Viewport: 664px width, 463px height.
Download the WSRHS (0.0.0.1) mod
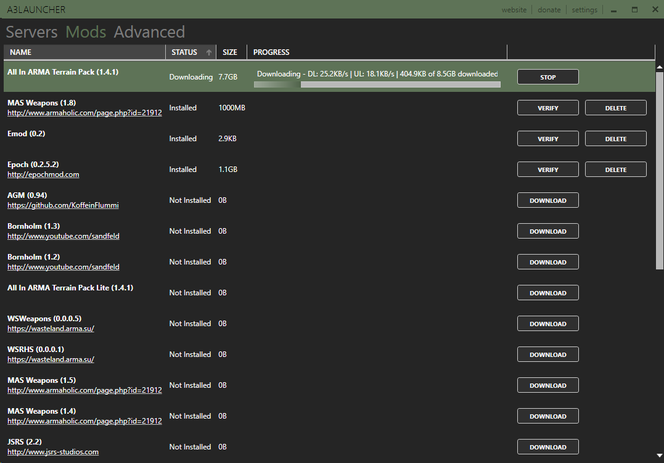click(x=548, y=354)
